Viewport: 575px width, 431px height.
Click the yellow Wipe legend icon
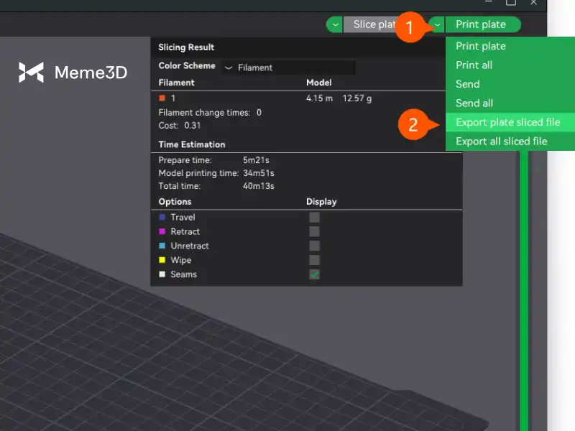[162, 260]
